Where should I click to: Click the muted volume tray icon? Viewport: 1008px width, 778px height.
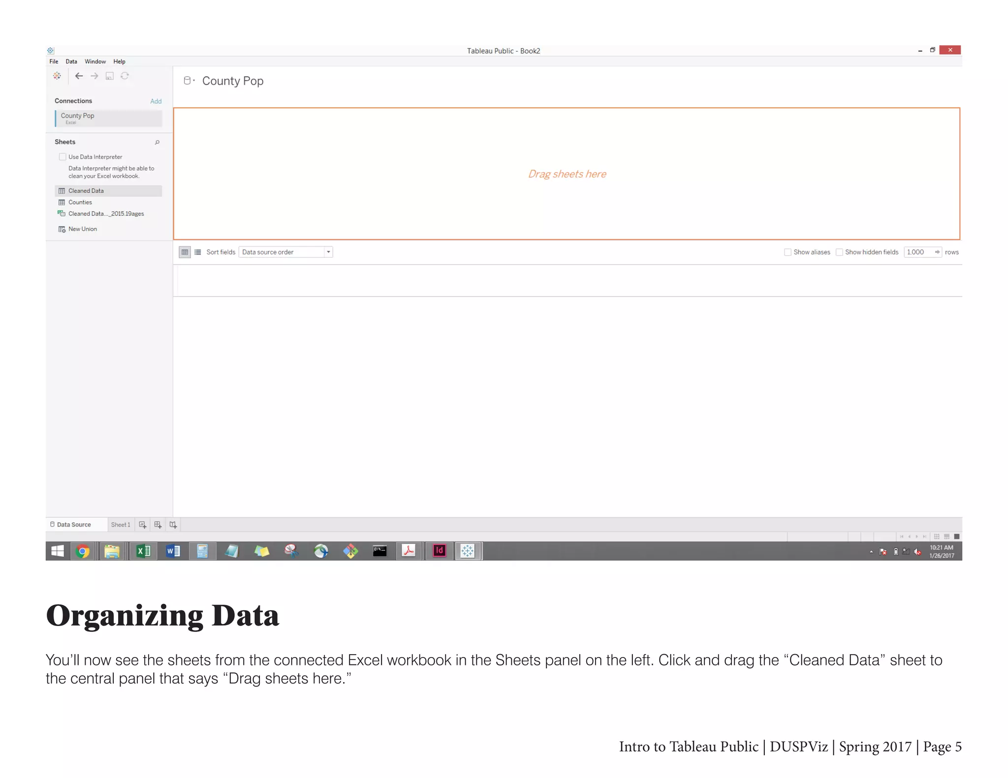coord(917,552)
